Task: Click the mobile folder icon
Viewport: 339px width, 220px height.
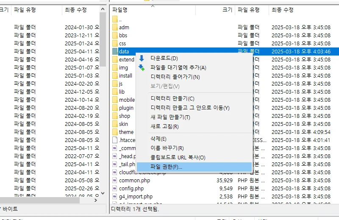Action: (x=115, y=100)
